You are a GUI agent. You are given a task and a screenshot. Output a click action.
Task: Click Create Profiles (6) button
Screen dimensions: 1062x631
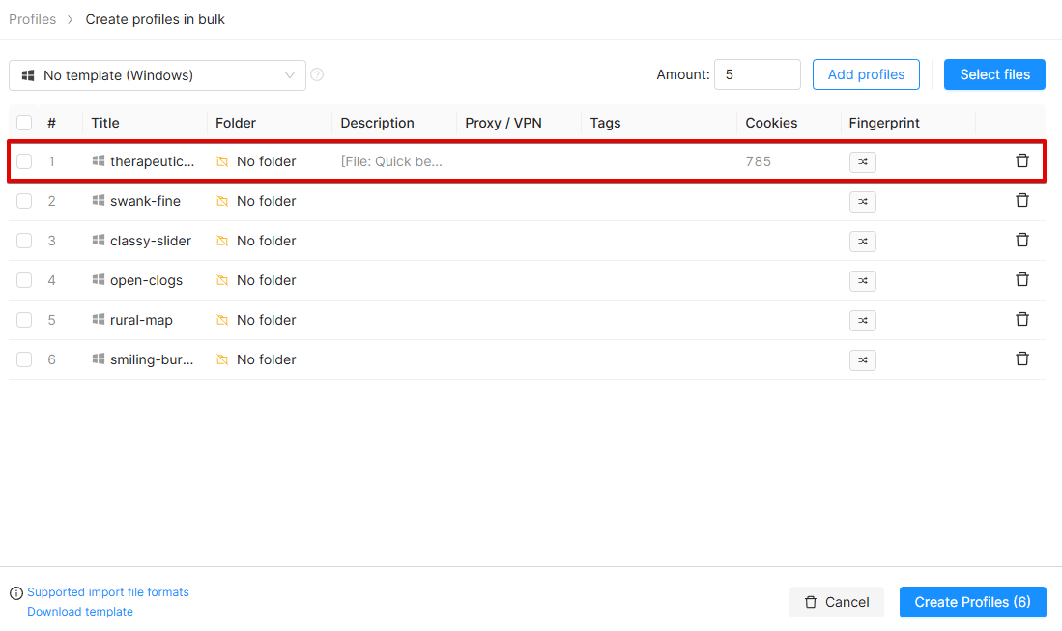click(972, 602)
